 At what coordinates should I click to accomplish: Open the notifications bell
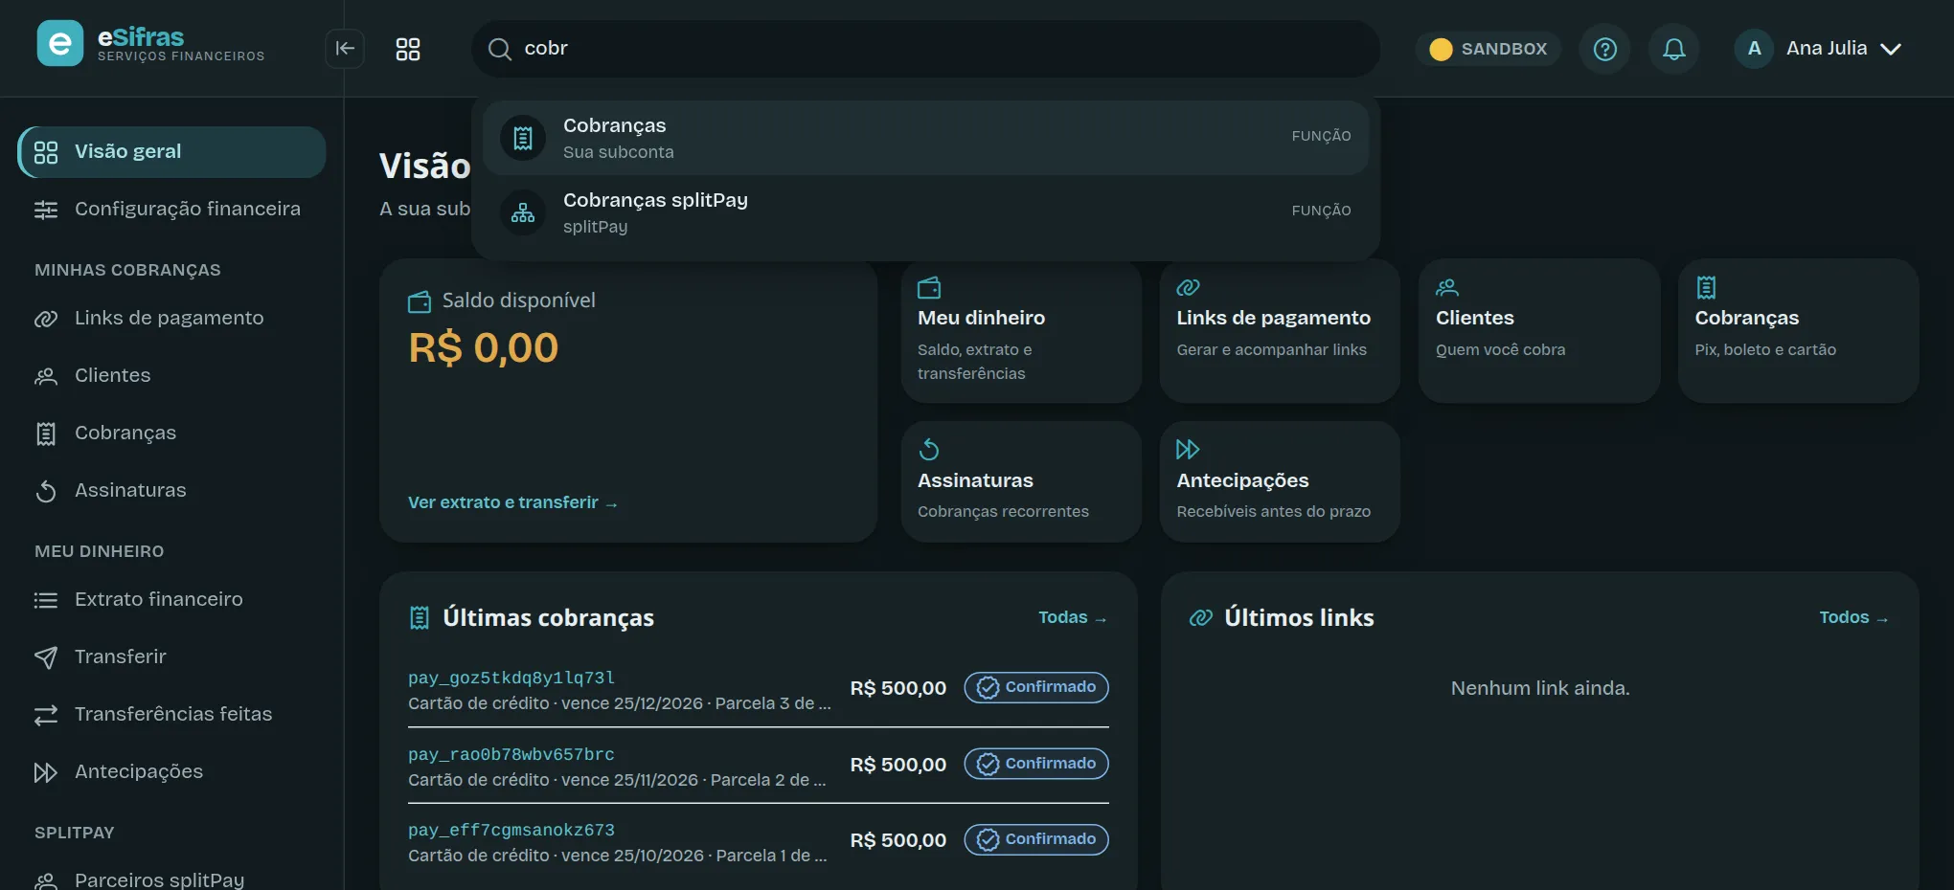[1673, 49]
